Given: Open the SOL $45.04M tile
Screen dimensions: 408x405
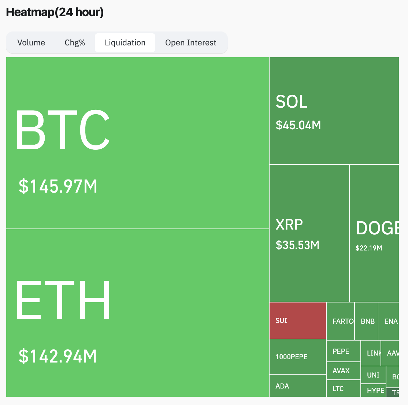Looking at the screenshot, I should [x=334, y=111].
